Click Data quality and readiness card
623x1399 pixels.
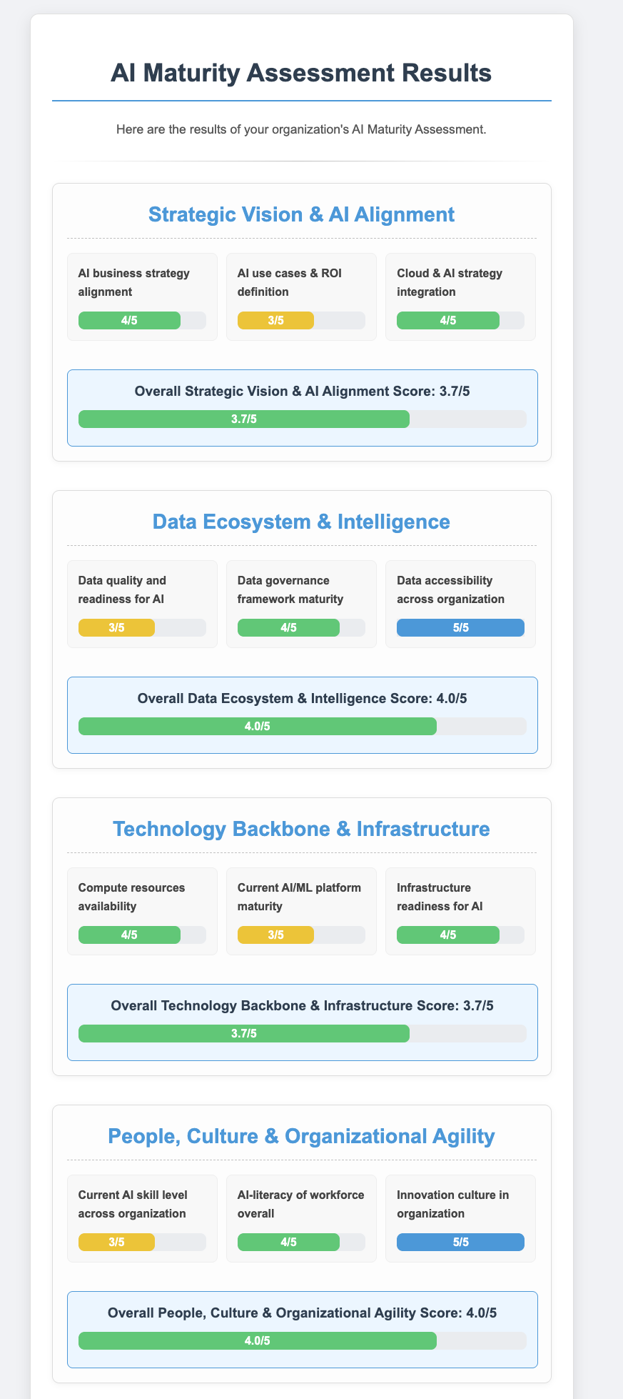[x=142, y=604]
